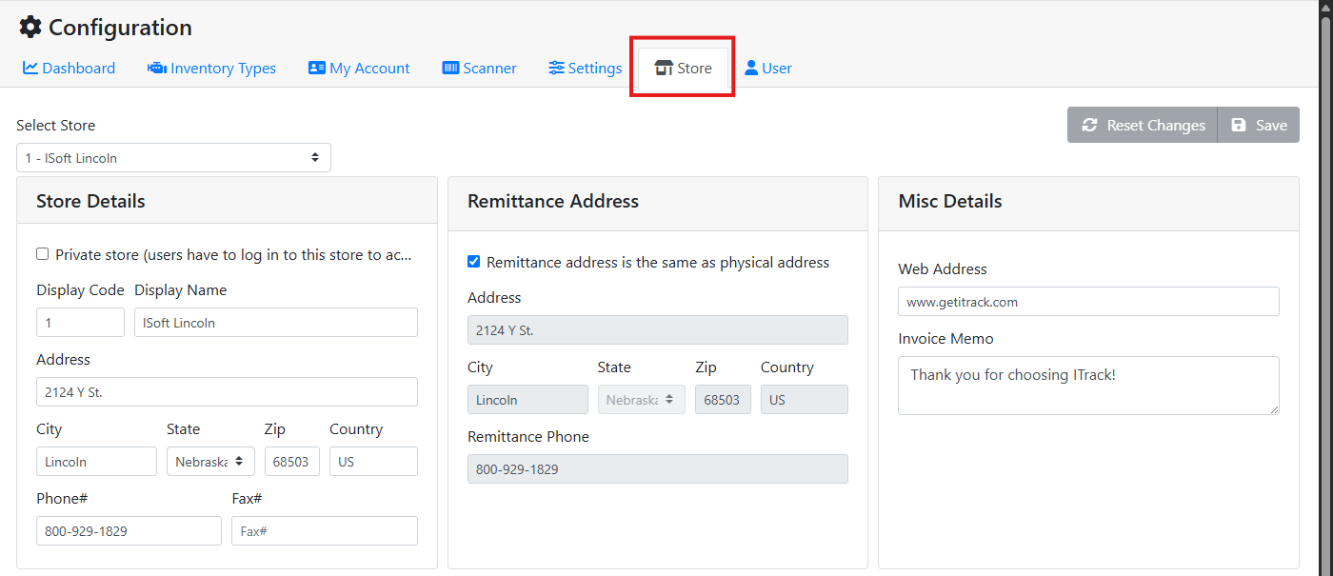This screenshot has width=1333, height=576.
Task: Open the Remittance Address state dropdown
Action: 641,399
